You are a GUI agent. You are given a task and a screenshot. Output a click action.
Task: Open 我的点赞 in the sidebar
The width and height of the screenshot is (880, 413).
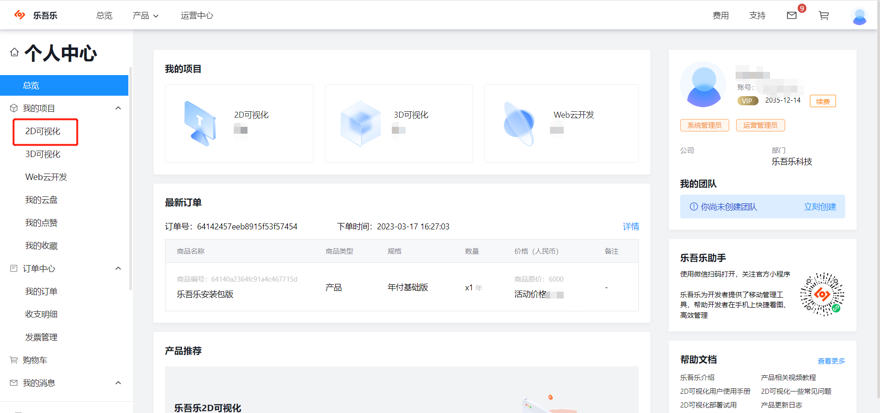[41, 223]
